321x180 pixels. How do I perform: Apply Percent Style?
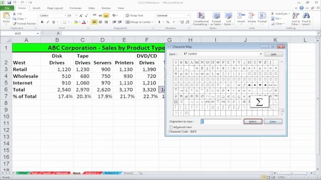[x=168, y=22]
